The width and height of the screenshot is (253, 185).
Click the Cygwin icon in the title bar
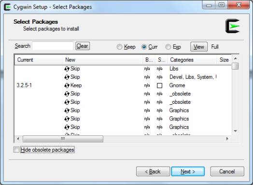coord(7,7)
